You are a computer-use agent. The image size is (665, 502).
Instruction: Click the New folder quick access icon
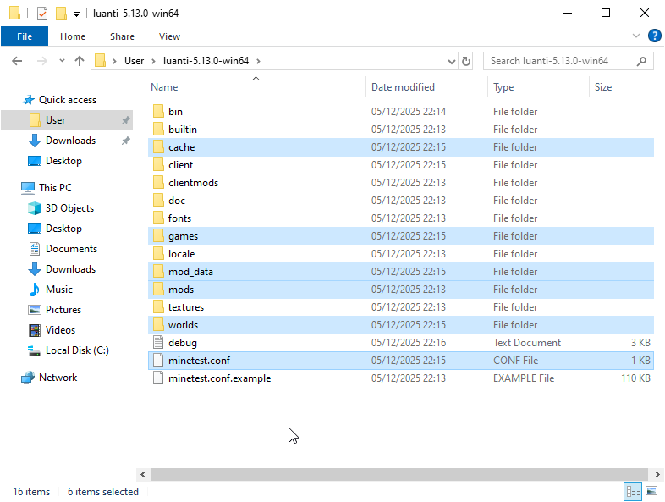pyautogui.click(x=61, y=14)
